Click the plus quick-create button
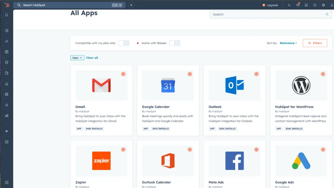This screenshot has width=334, height=188. click(x=131, y=5)
